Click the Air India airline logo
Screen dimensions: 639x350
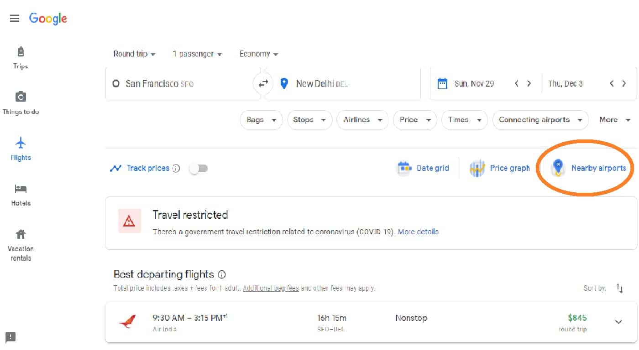pos(127,322)
